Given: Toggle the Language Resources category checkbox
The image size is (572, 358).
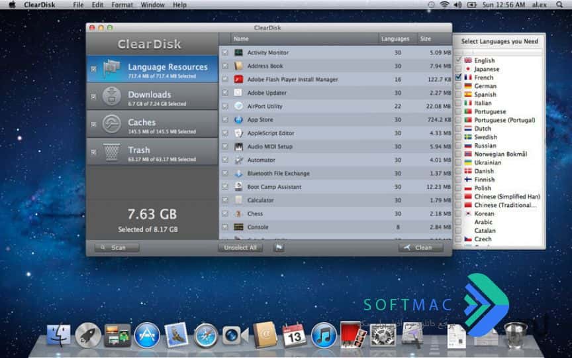Looking at the screenshot, I should tap(93, 69).
